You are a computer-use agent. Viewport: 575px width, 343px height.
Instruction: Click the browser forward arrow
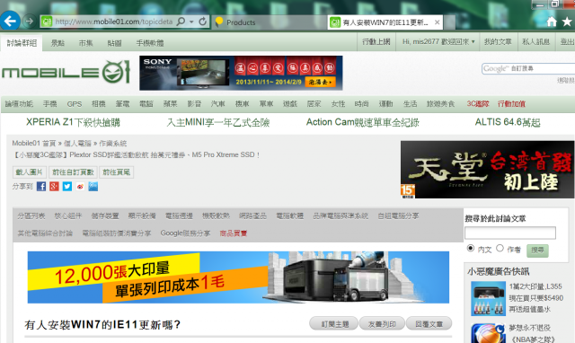point(30,22)
